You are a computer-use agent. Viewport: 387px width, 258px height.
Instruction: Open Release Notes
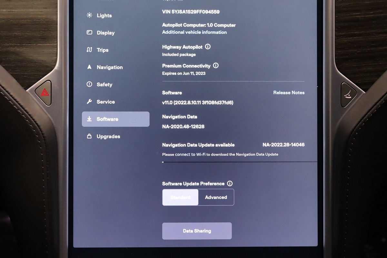coord(289,93)
